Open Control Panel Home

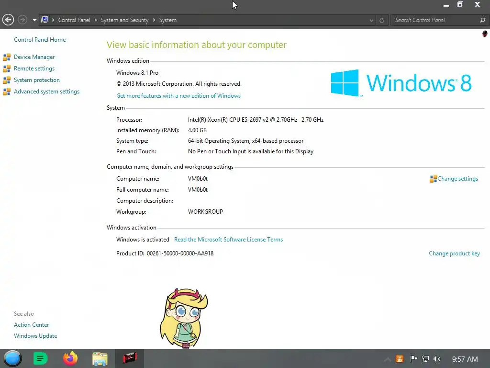point(40,40)
